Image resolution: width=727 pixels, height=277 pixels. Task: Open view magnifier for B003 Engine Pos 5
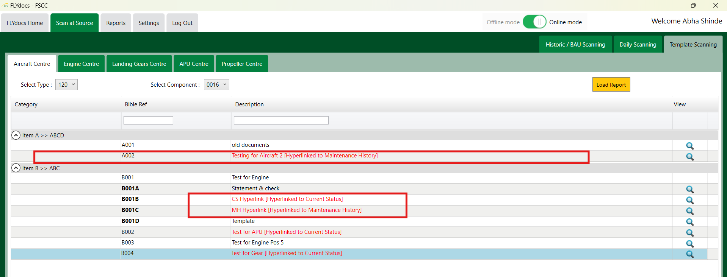pyautogui.click(x=690, y=244)
